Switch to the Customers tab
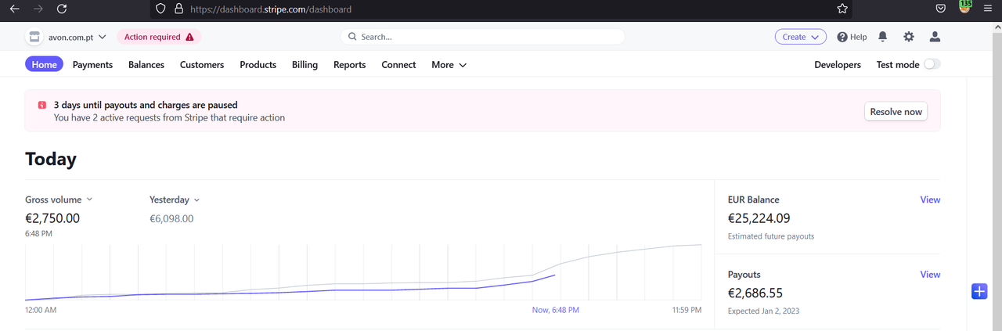The width and height of the screenshot is (1002, 331). [x=202, y=65]
